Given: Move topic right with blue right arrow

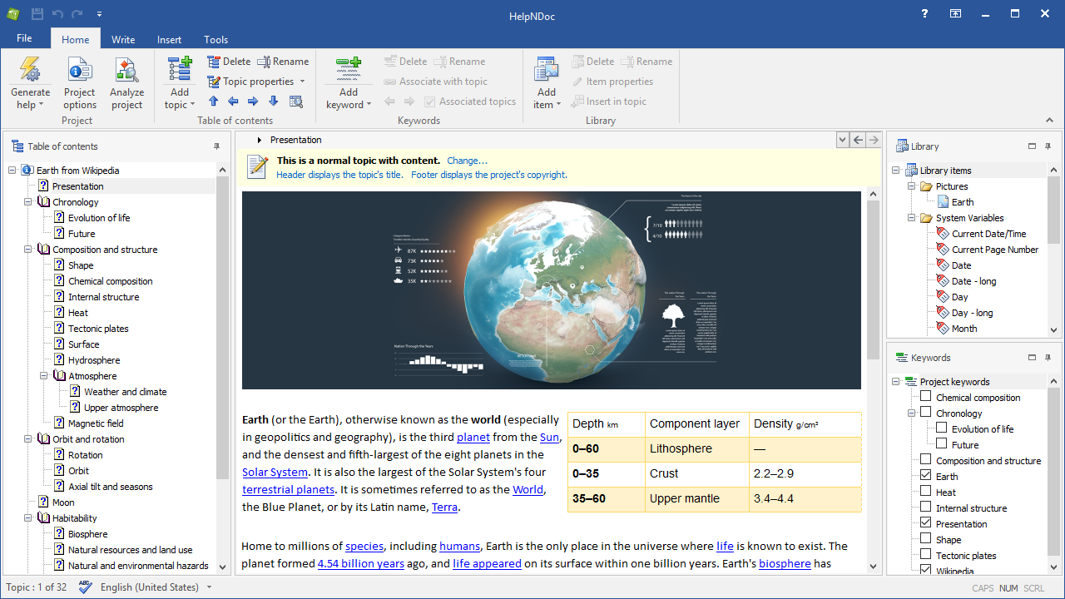Looking at the screenshot, I should (x=253, y=101).
